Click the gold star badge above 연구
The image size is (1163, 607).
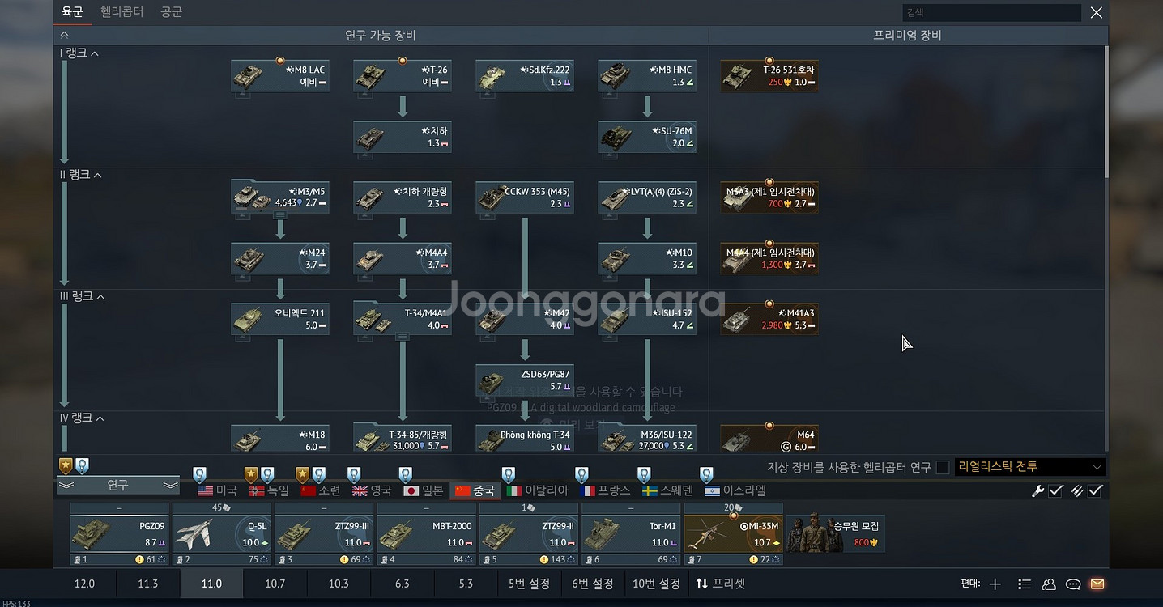point(66,465)
